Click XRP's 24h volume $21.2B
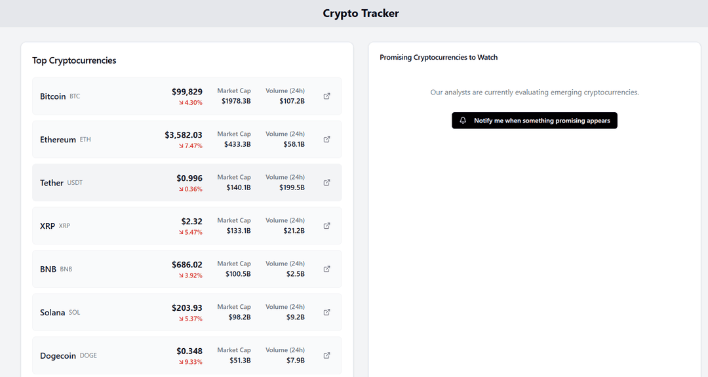The width and height of the screenshot is (708, 377). 294,231
